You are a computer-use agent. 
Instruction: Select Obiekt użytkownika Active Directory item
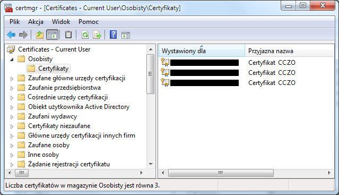(79, 107)
